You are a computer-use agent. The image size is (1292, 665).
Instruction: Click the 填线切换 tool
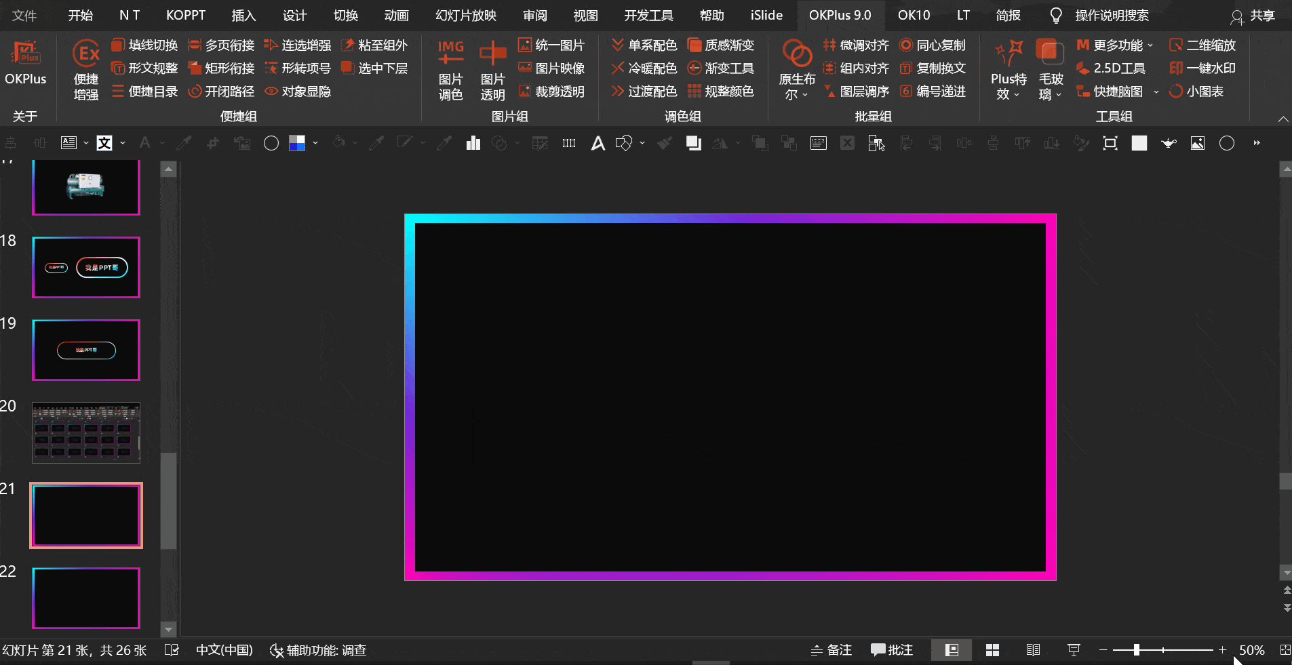[144, 45]
